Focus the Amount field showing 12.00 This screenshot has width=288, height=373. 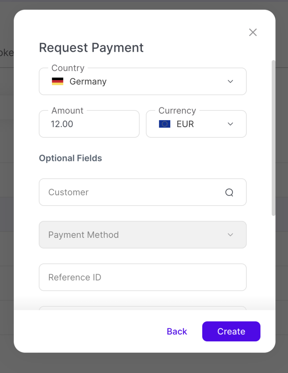(89, 124)
